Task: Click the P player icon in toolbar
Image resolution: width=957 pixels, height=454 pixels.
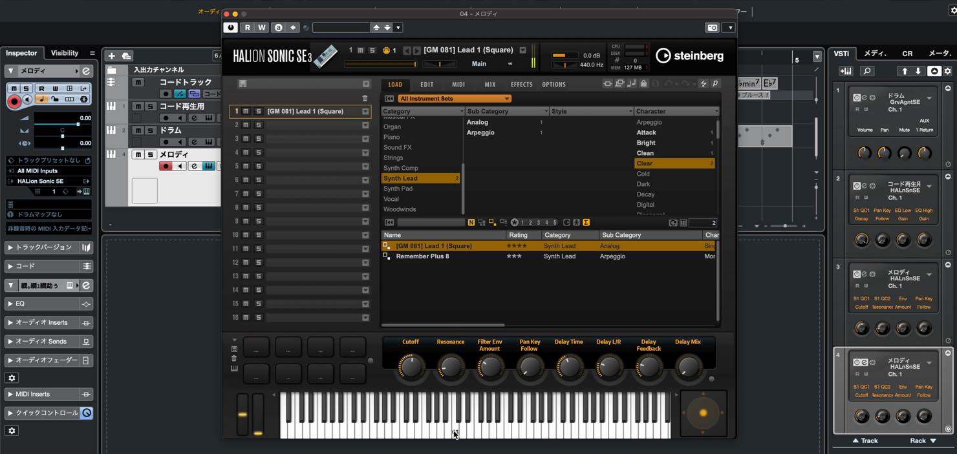Action: coord(715,84)
